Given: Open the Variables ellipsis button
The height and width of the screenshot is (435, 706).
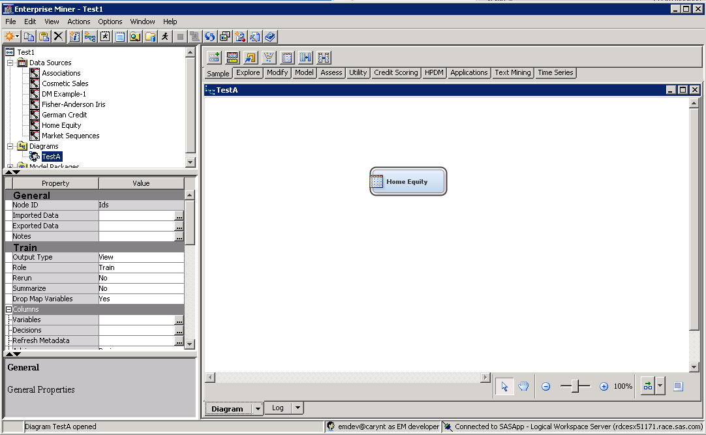Looking at the screenshot, I should 179,320.
